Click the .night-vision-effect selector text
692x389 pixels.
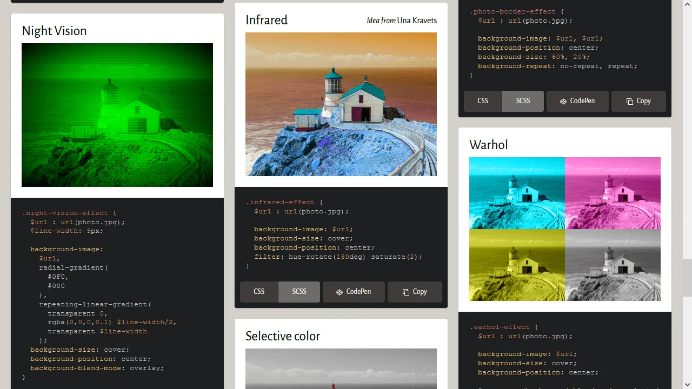(x=65, y=213)
